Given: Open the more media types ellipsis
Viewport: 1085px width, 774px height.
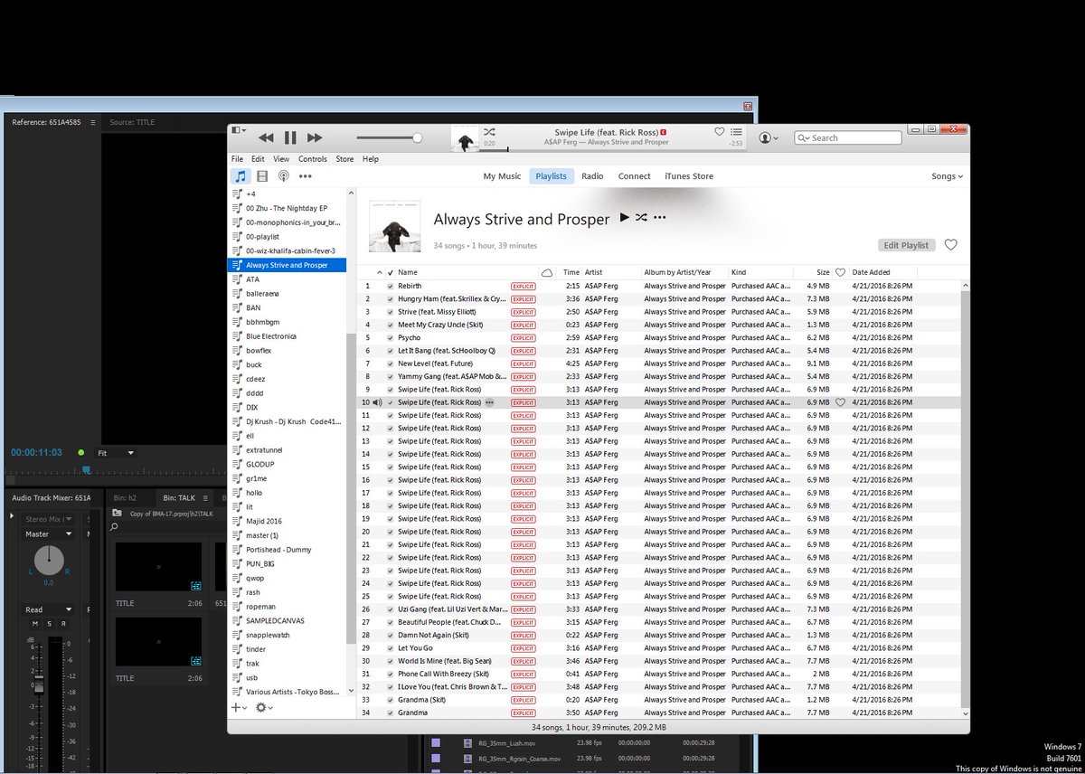Looking at the screenshot, I should pos(306,176).
